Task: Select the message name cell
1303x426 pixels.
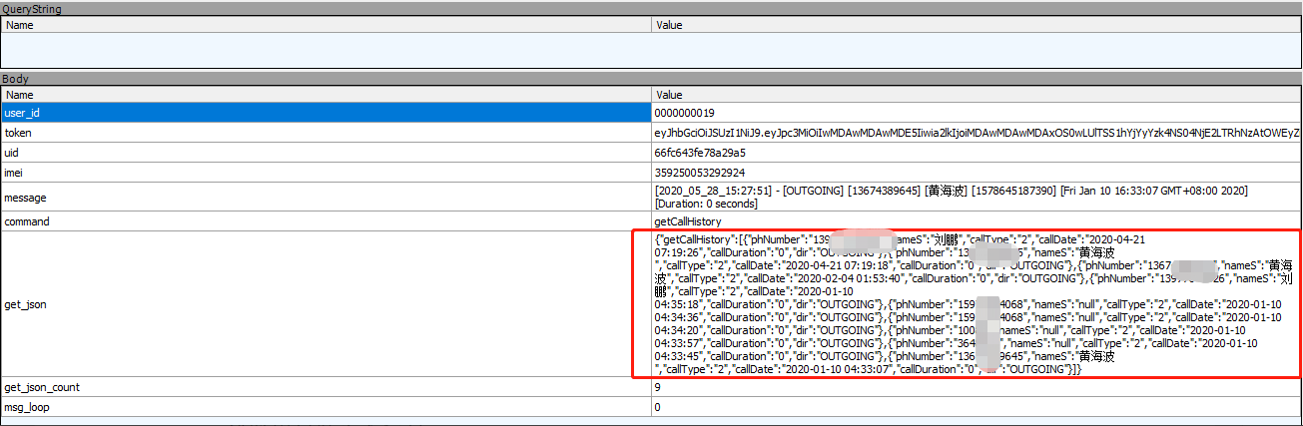Action: [326, 198]
